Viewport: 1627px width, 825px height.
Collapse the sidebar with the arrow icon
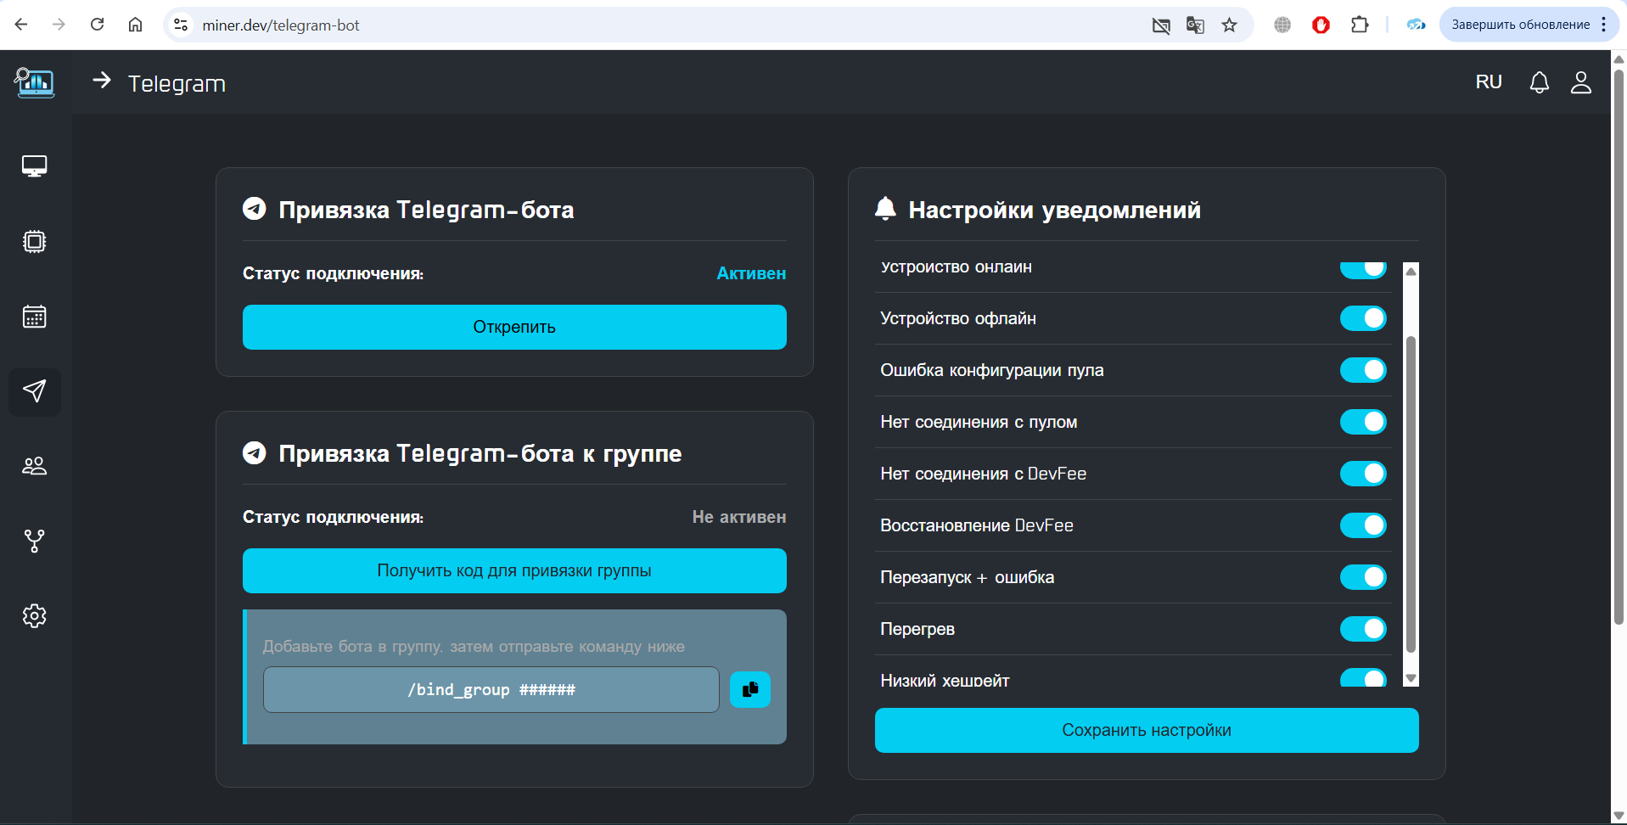click(102, 81)
